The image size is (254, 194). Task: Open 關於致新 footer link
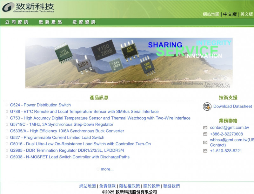click(151, 186)
